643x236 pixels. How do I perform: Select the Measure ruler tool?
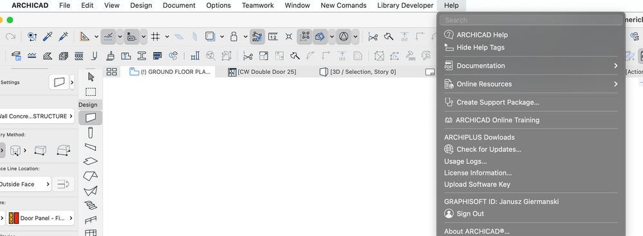coord(273,37)
